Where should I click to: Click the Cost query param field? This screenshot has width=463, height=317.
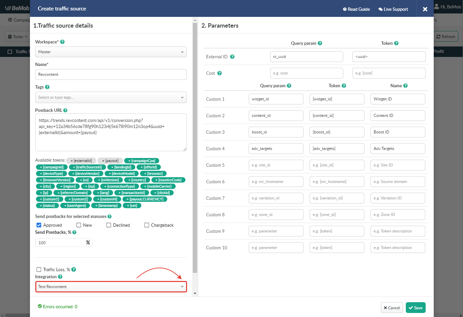(307, 73)
